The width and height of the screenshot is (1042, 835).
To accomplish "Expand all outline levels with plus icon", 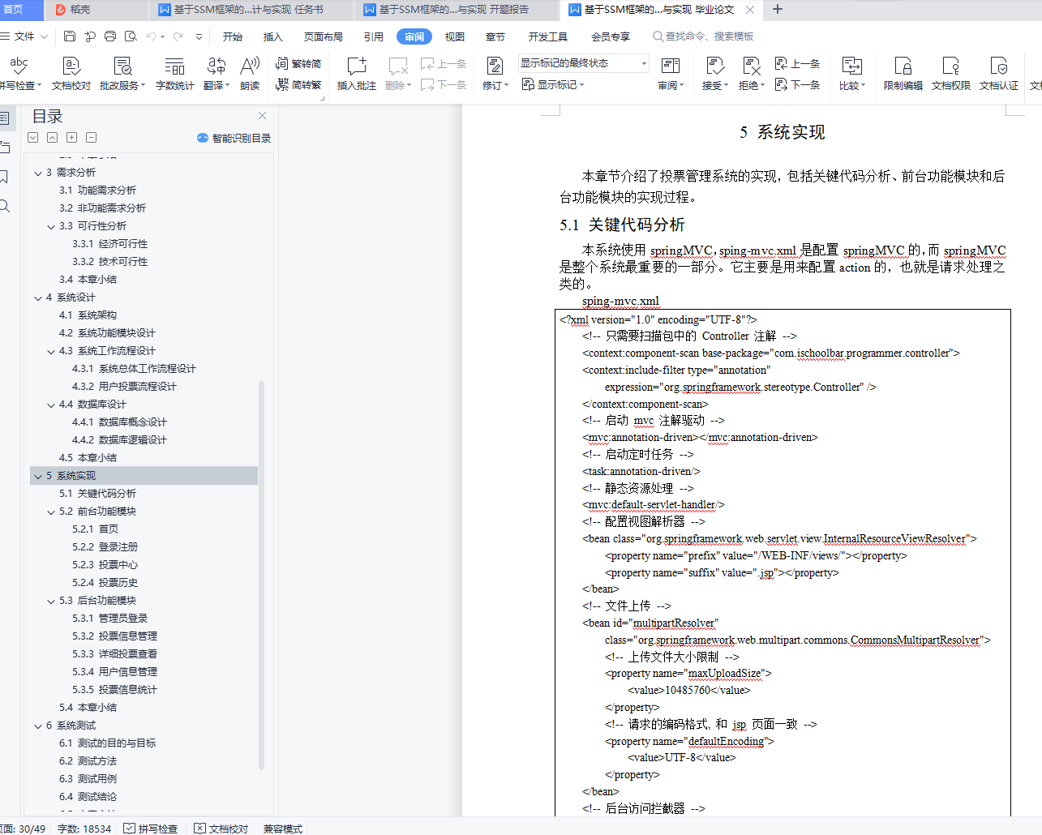I will [71, 138].
